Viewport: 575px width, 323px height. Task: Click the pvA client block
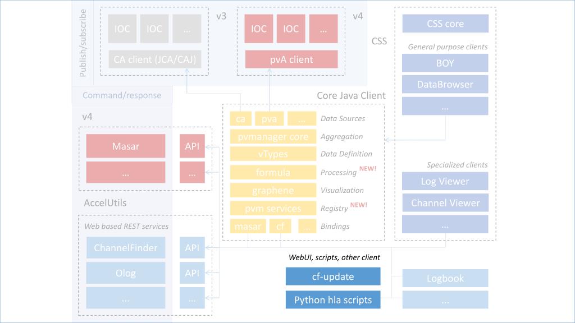click(291, 59)
